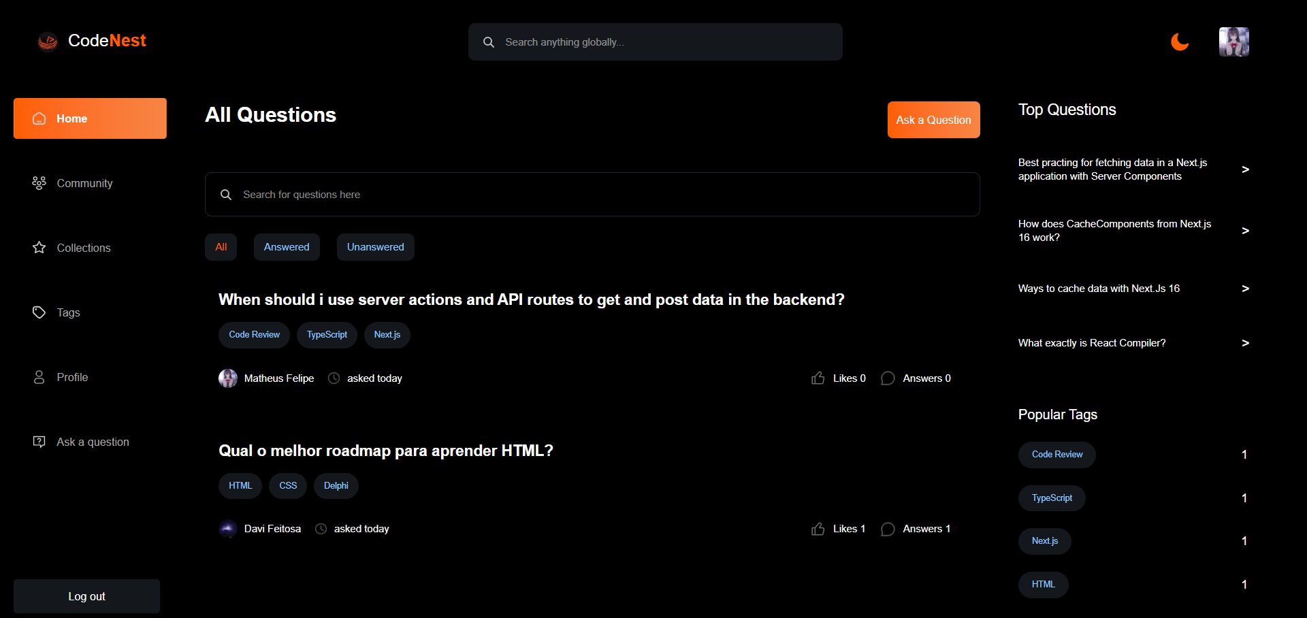This screenshot has width=1307, height=618.
Task: Click the Profile person icon in sidebar
Action: pyautogui.click(x=39, y=377)
